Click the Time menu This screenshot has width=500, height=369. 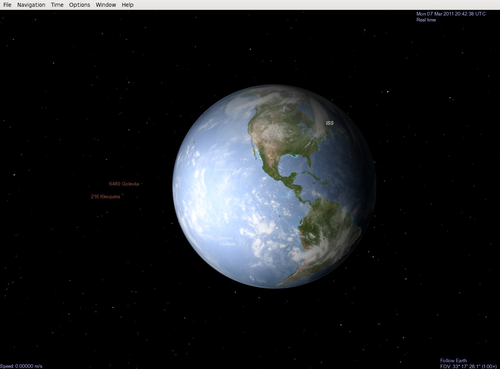click(x=57, y=5)
